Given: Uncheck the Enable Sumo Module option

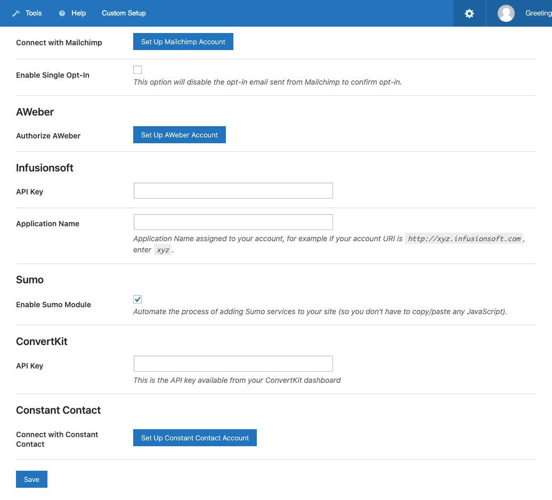Looking at the screenshot, I should 137,299.
